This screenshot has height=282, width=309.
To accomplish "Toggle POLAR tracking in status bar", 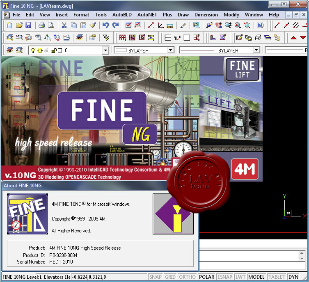I will (x=206, y=277).
